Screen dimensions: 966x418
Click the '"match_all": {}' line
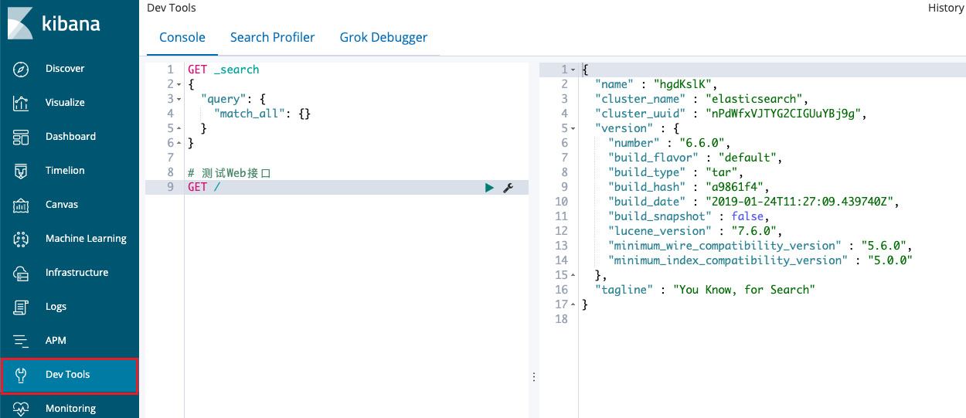coord(262,114)
